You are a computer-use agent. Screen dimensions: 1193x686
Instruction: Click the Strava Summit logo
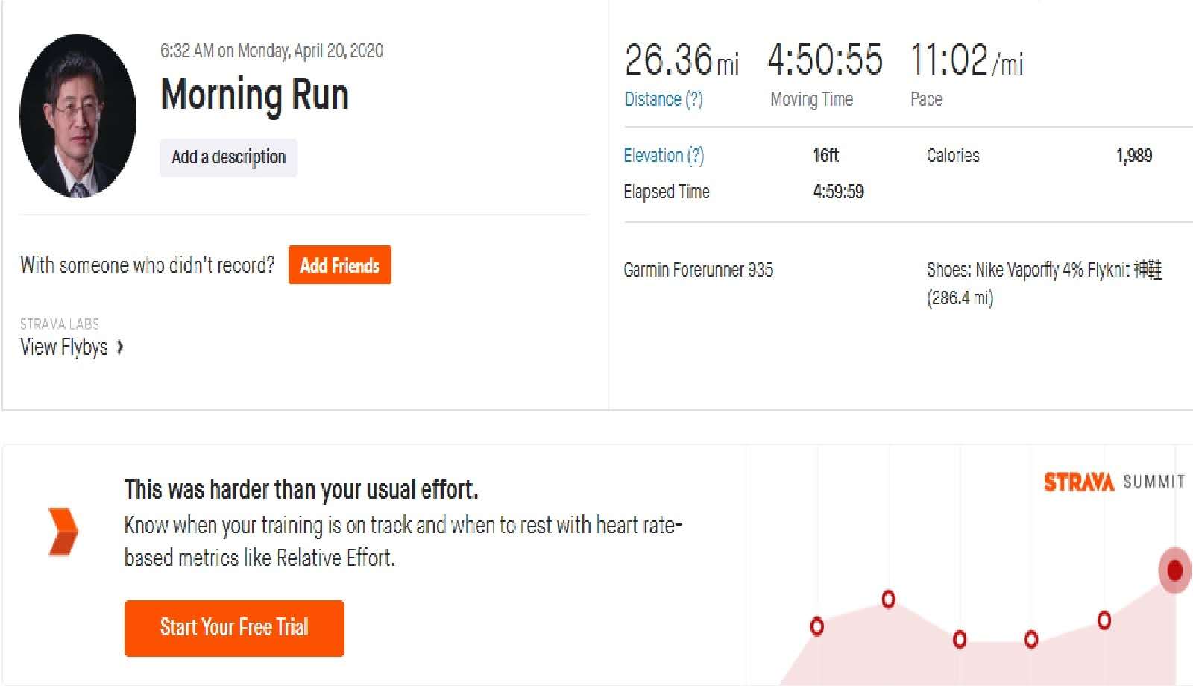(x=1114, y=482)
